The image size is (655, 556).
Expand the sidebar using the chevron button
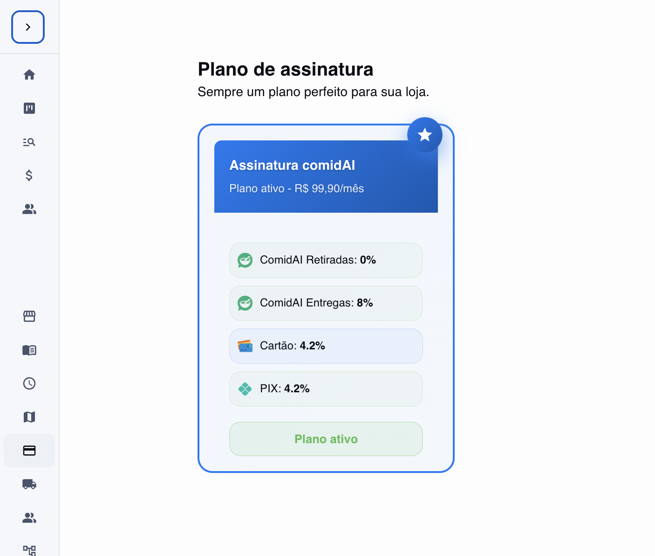pyautogui.click(x=27, y=27)
